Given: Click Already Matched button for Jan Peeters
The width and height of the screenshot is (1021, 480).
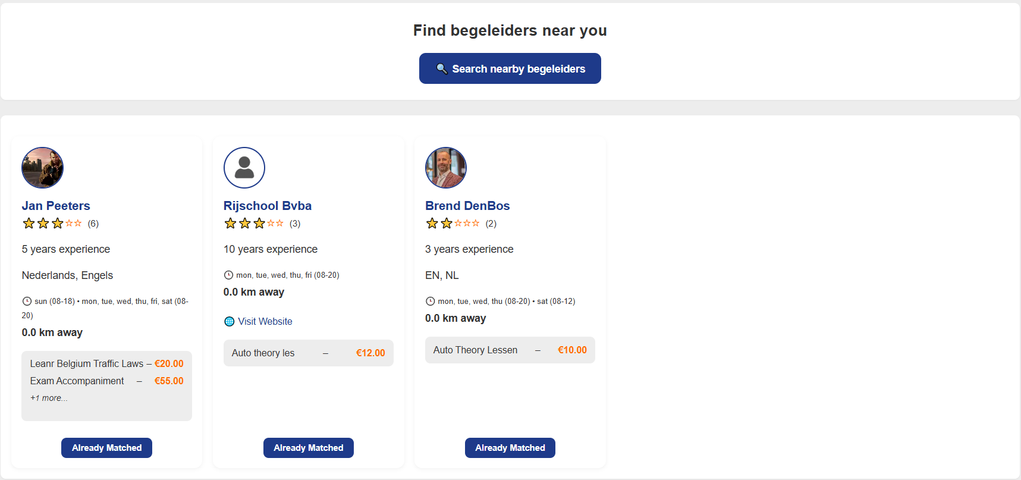Looking at the screenshot, I should point(106,448).
